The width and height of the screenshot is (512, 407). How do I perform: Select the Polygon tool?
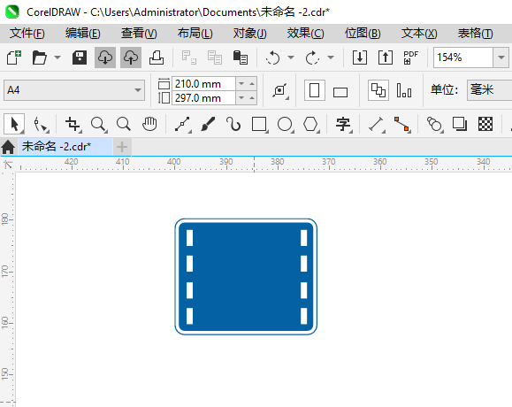point(310,125)
